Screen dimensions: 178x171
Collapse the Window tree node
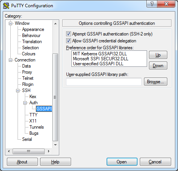pyautogui.click(x=10, y=23)
